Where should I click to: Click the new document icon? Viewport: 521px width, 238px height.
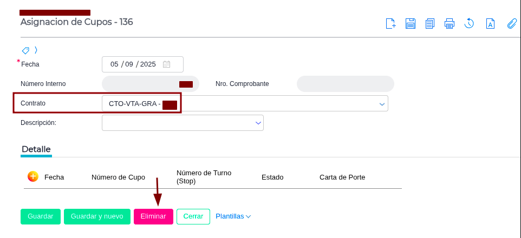coord(391,24)
